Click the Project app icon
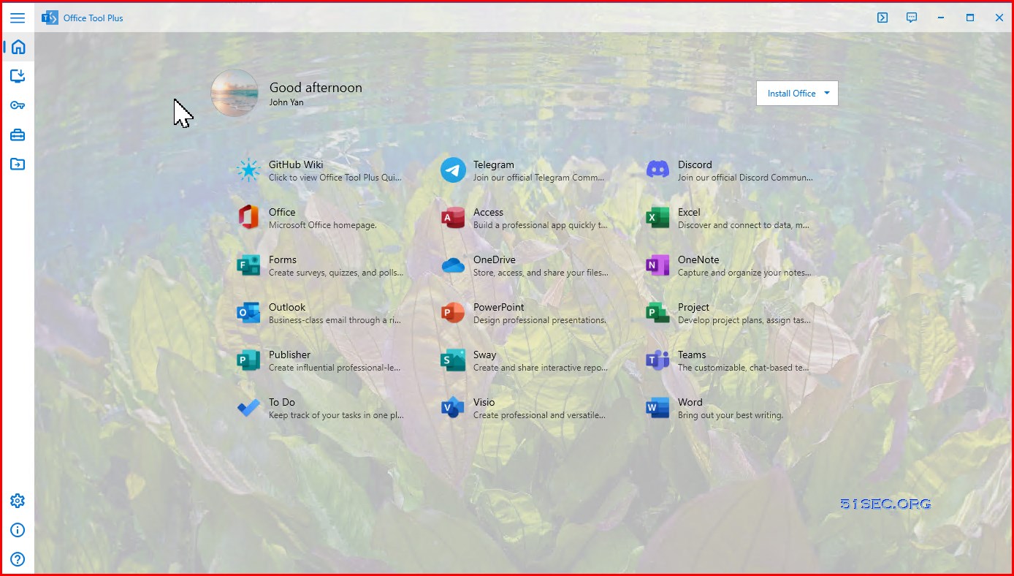 pyautogui.click(x=657, y=313)
